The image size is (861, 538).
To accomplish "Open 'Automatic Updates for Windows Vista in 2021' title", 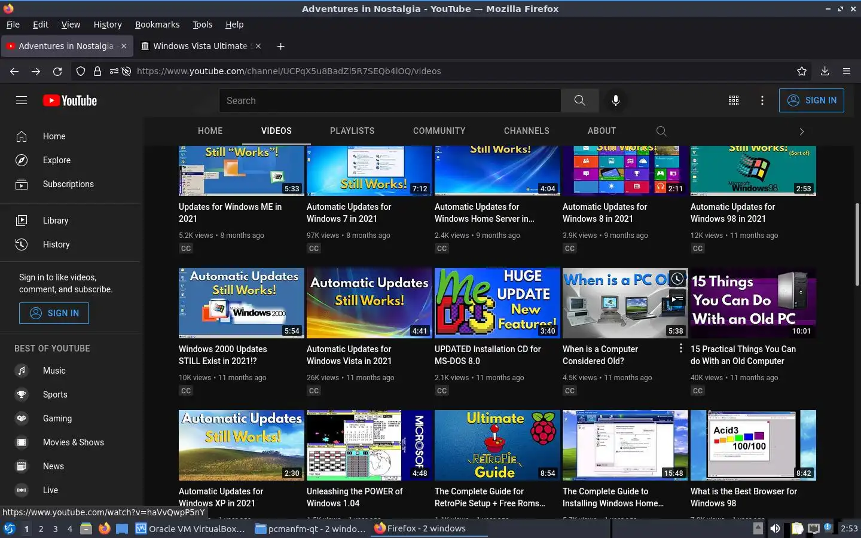I will (349, 355).
